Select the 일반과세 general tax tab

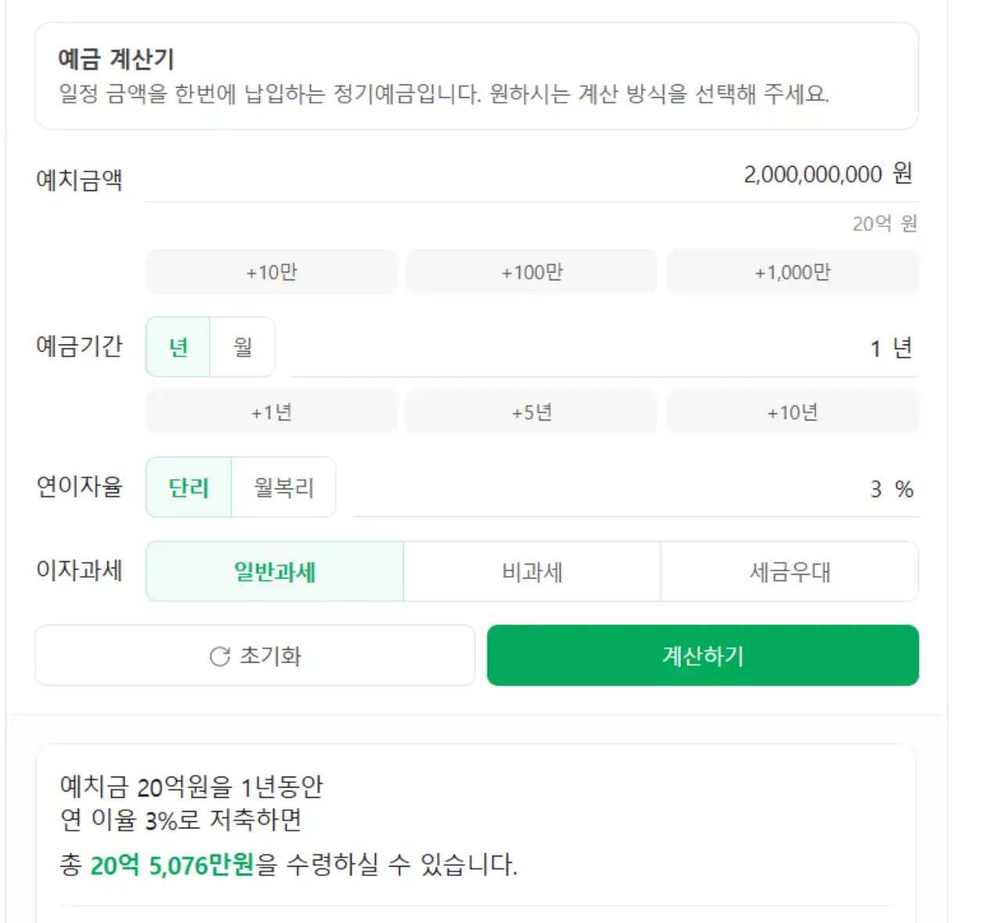273,571
